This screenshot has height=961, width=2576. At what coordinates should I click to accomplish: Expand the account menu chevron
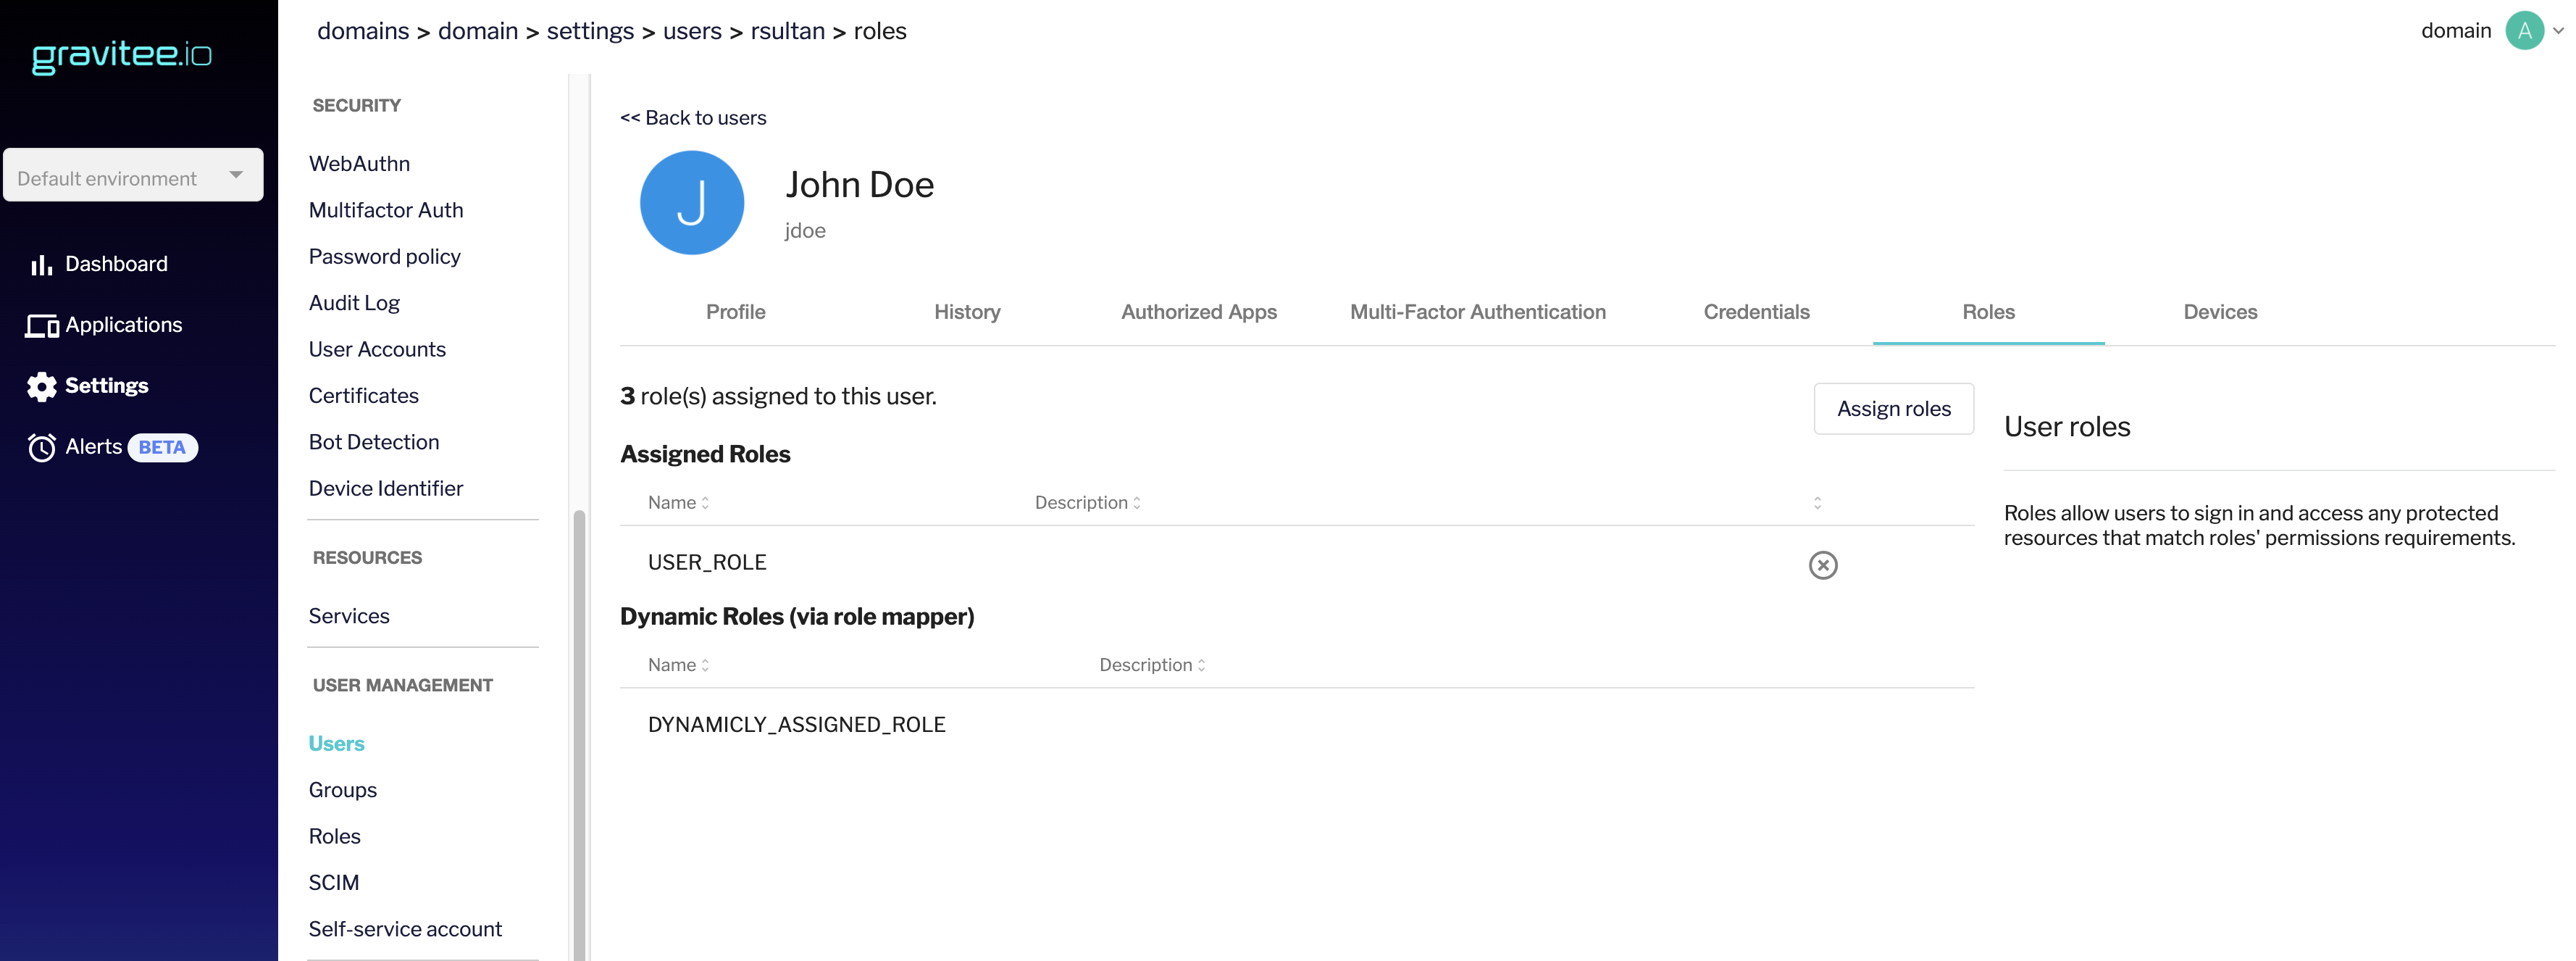(x=2558, y=31)
